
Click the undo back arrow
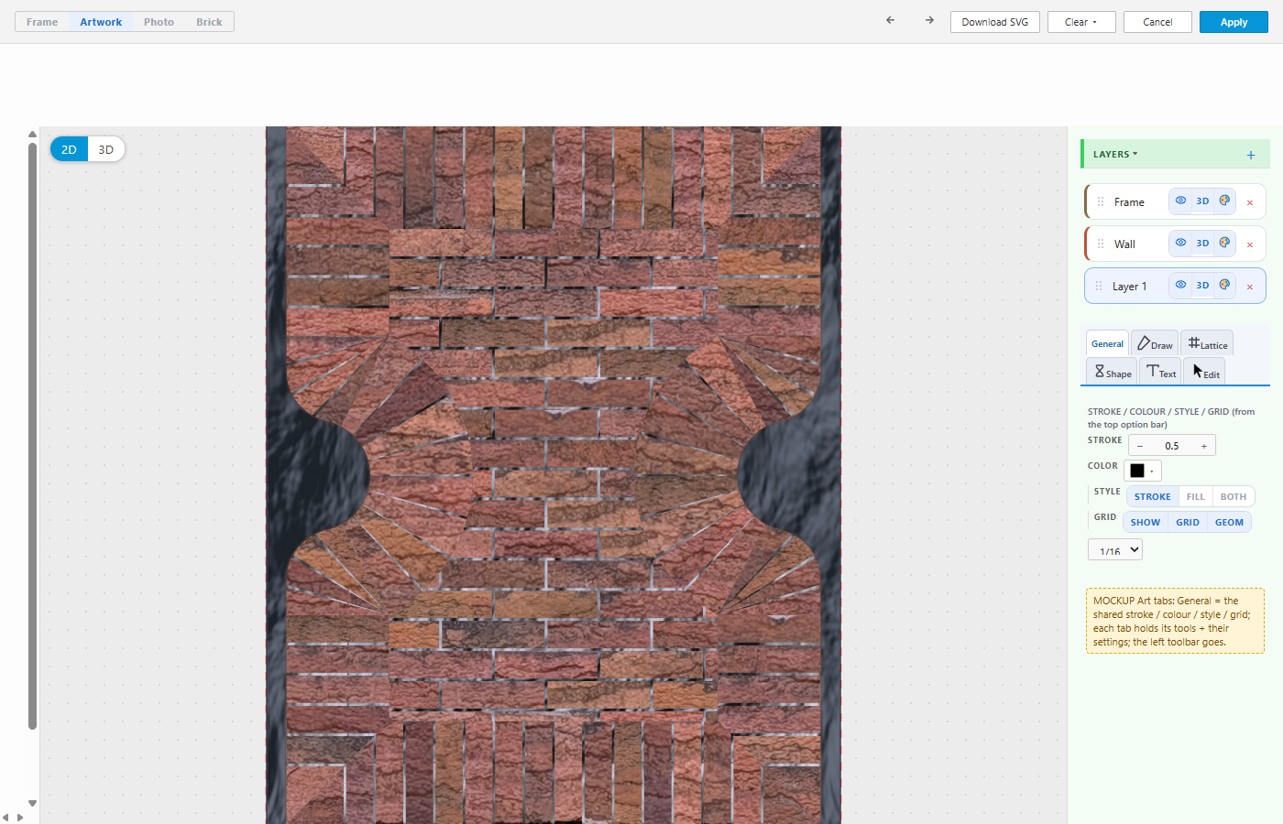pos(890,20)
